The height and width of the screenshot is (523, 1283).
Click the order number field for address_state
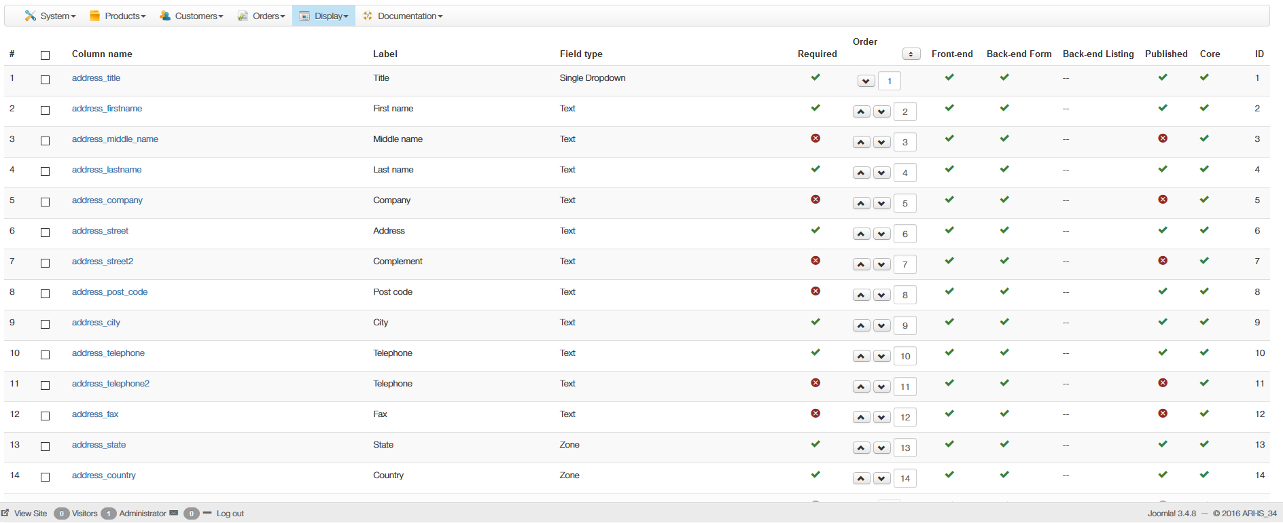[x=905, y=448]
